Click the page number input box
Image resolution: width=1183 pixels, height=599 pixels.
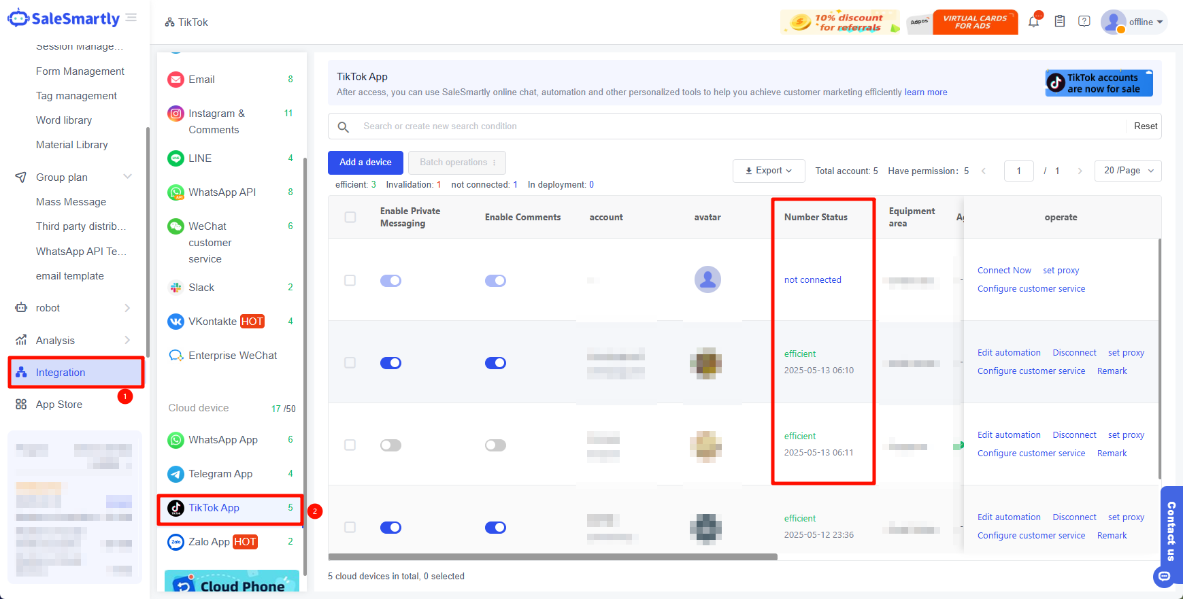(1018, 171)
